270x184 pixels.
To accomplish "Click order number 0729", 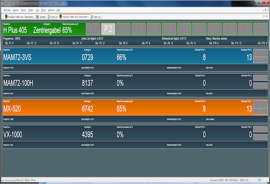I will 87,58.
